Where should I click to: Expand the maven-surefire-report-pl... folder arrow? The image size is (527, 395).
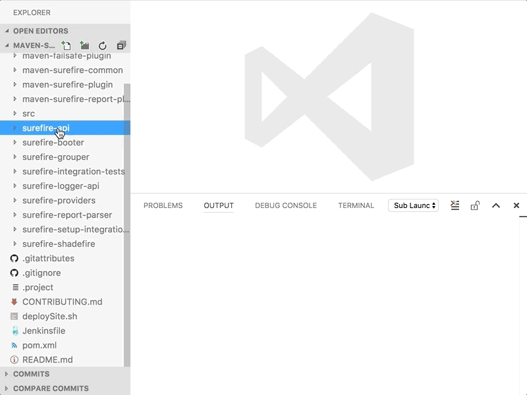14,99
